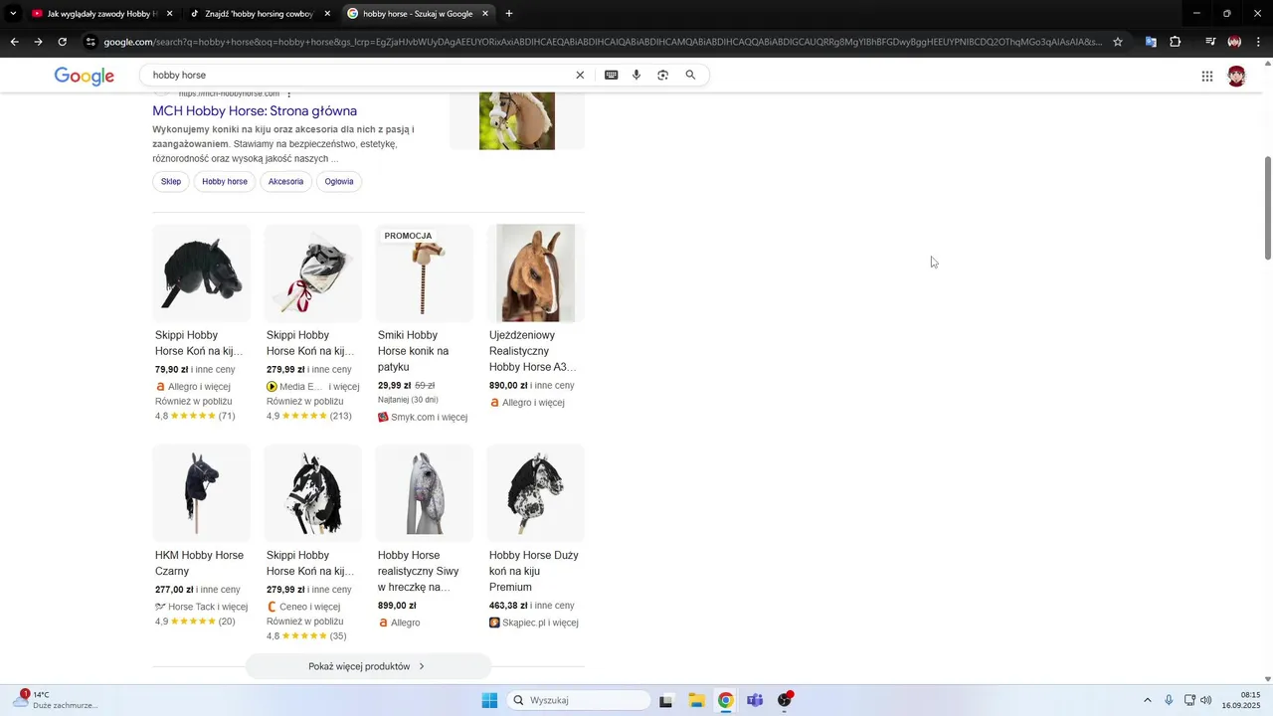Show hidden system tray icons
The height and width of the screenshot is (716, 1273).
tap(1147, 700)
